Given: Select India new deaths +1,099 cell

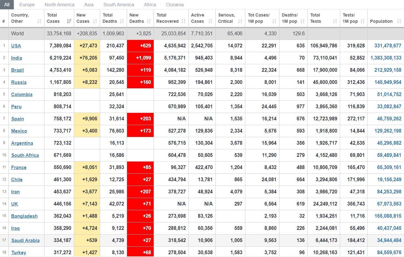Looking at the screenshot, I should (141, 58).
